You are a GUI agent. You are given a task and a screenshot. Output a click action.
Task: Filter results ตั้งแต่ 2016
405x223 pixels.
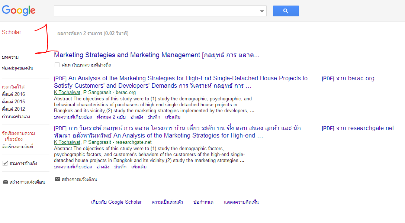tap(13, 94)
